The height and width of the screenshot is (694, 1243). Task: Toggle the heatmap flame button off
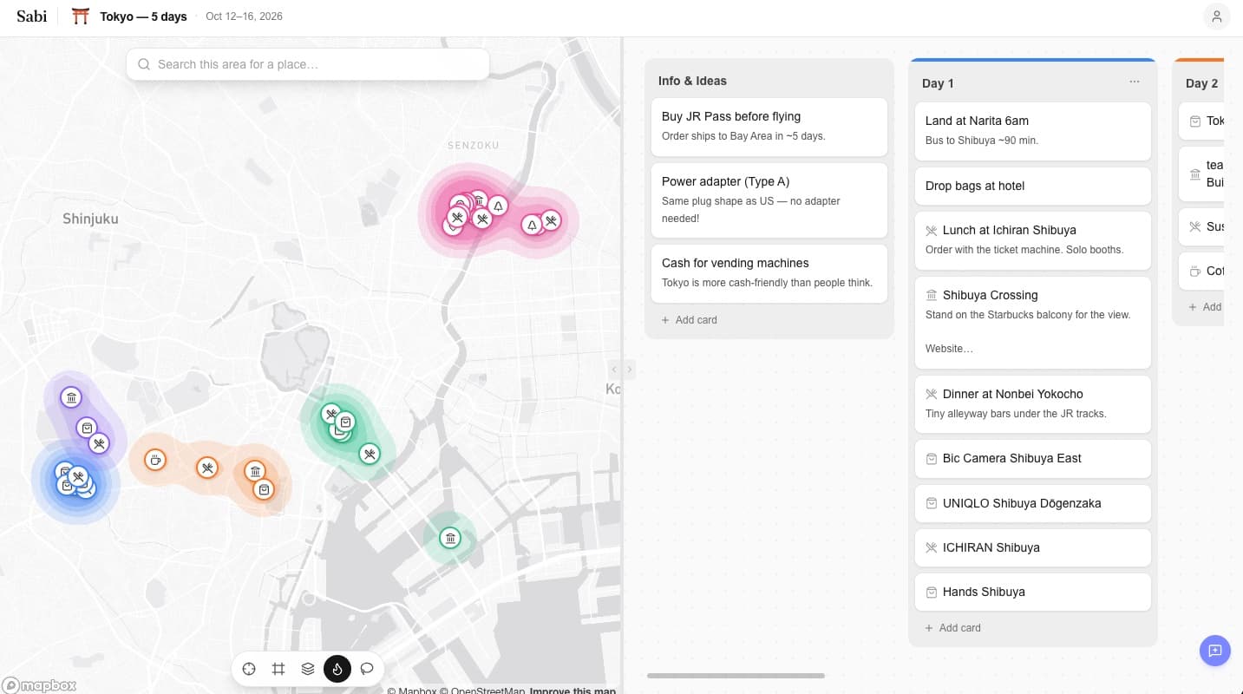337,669
